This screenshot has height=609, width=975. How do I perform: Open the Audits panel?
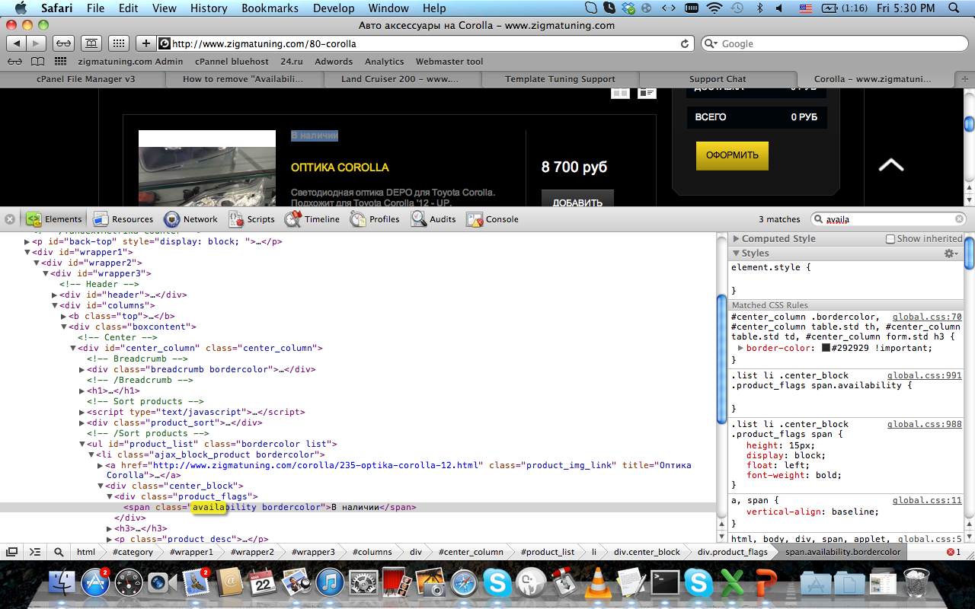coord(433,219)
